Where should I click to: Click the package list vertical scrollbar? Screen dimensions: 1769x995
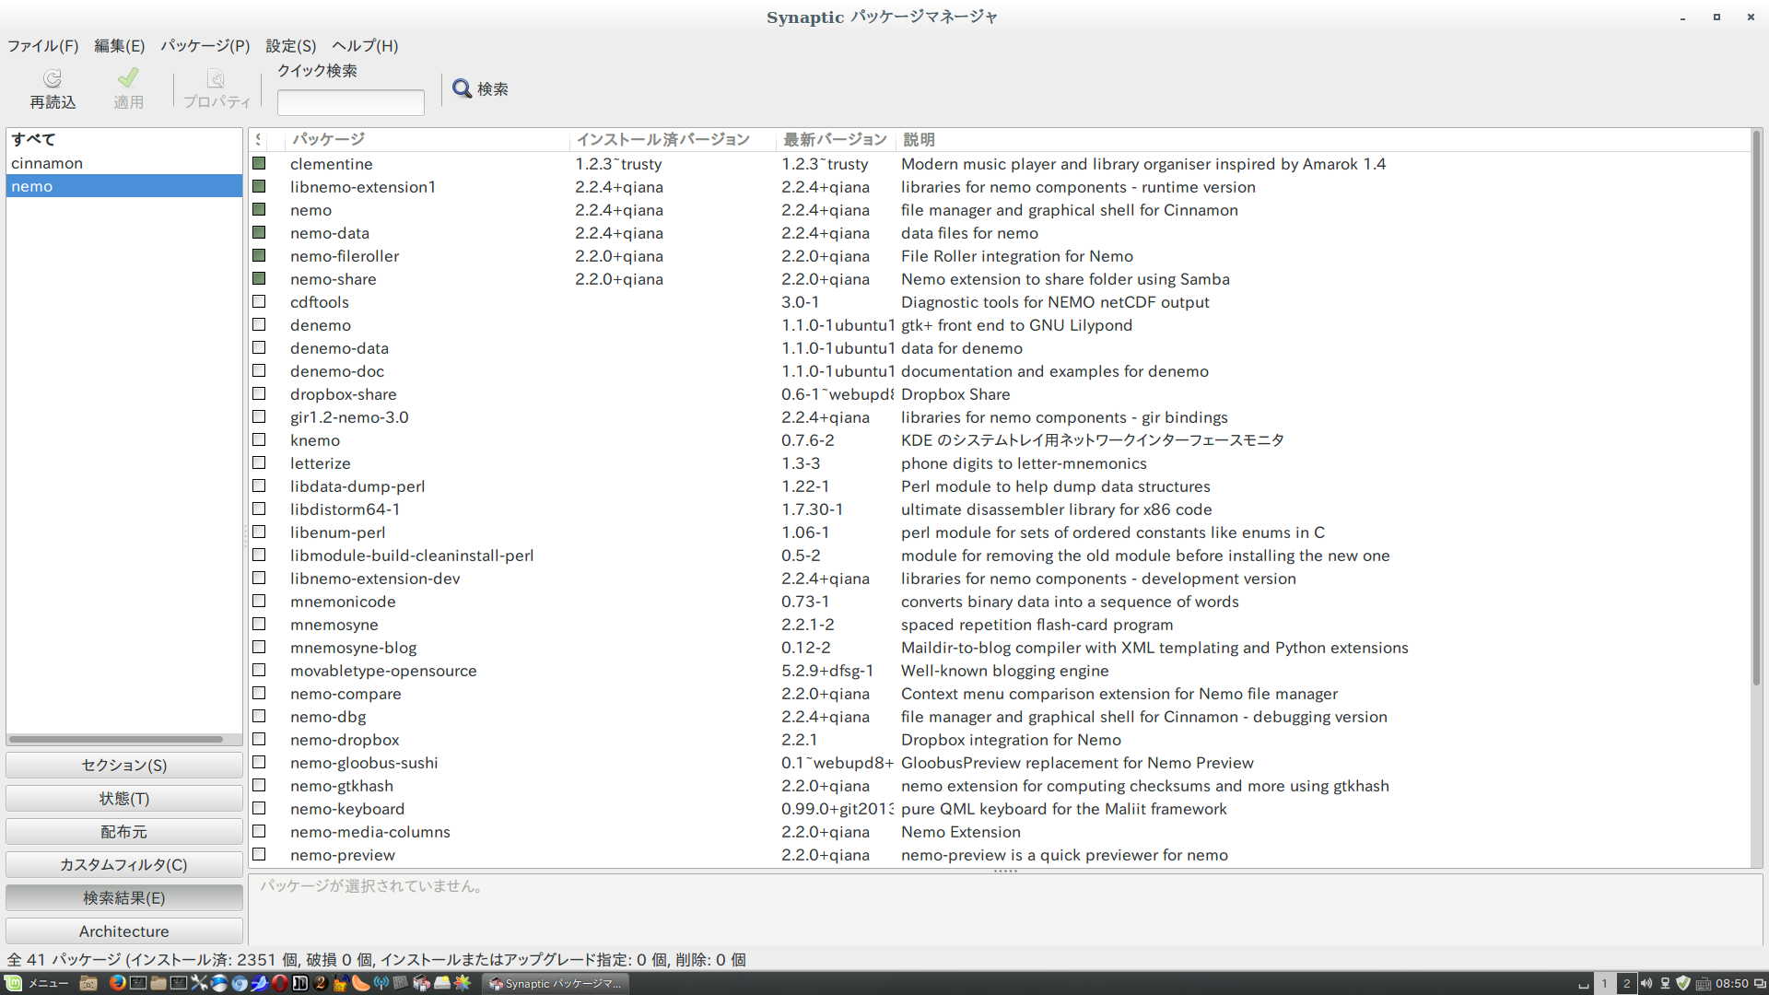pyautogui.click(x=1756, y=407)
